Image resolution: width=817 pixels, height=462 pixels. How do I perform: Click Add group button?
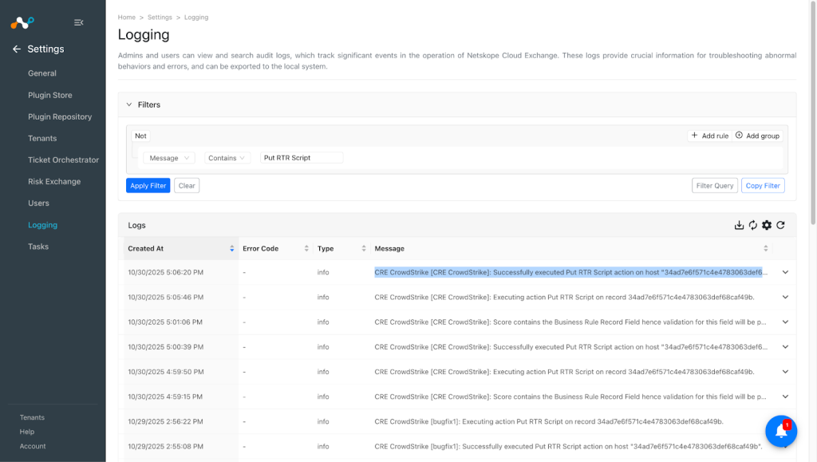click(x=758, y=136)
